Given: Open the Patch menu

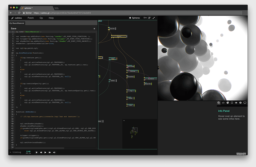Looking at the screenshot, I should click(x=31, y=18).
